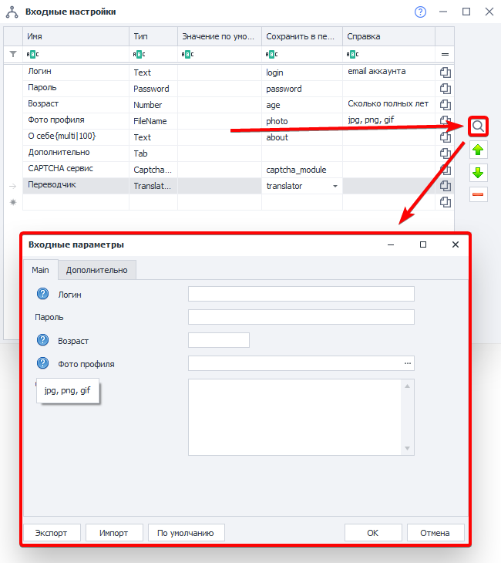Screen dimensions: 501x563
Task: Open the Дополнительно tab
Action: 98,270
